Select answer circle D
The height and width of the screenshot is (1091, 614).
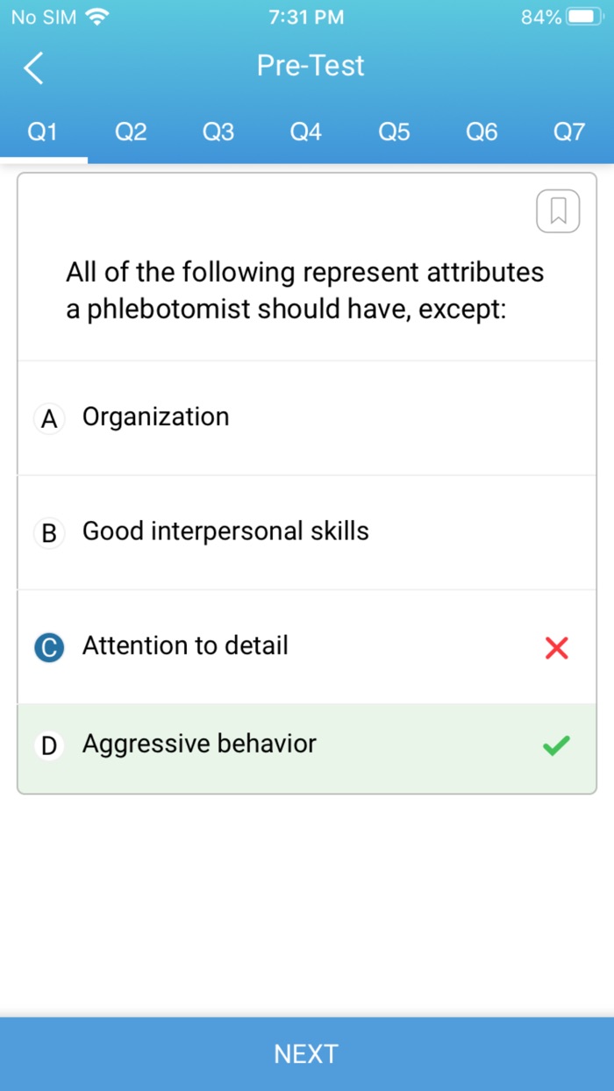pyautogui.click(x=49, y=746)
